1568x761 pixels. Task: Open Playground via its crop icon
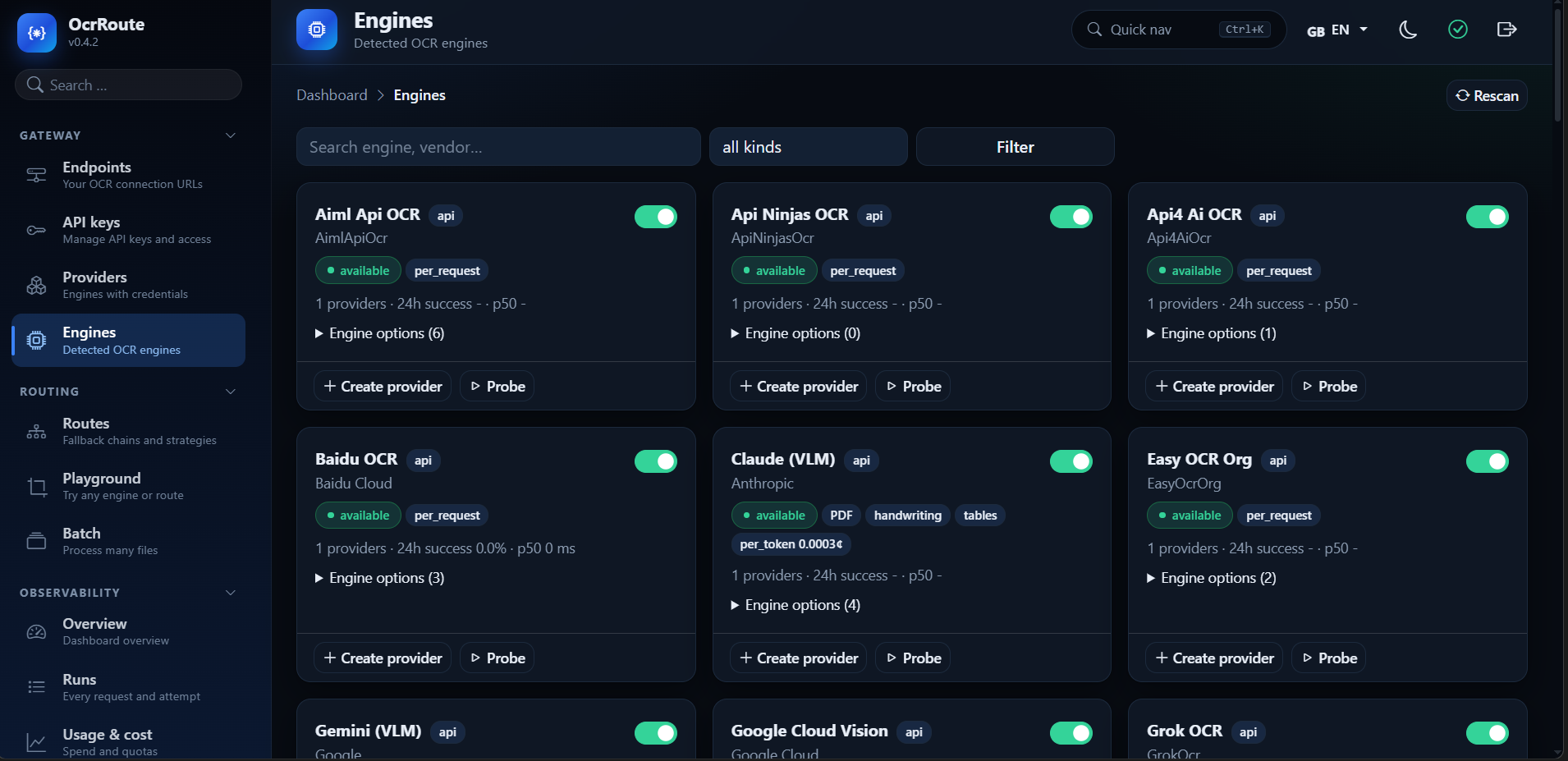(36, 487)
